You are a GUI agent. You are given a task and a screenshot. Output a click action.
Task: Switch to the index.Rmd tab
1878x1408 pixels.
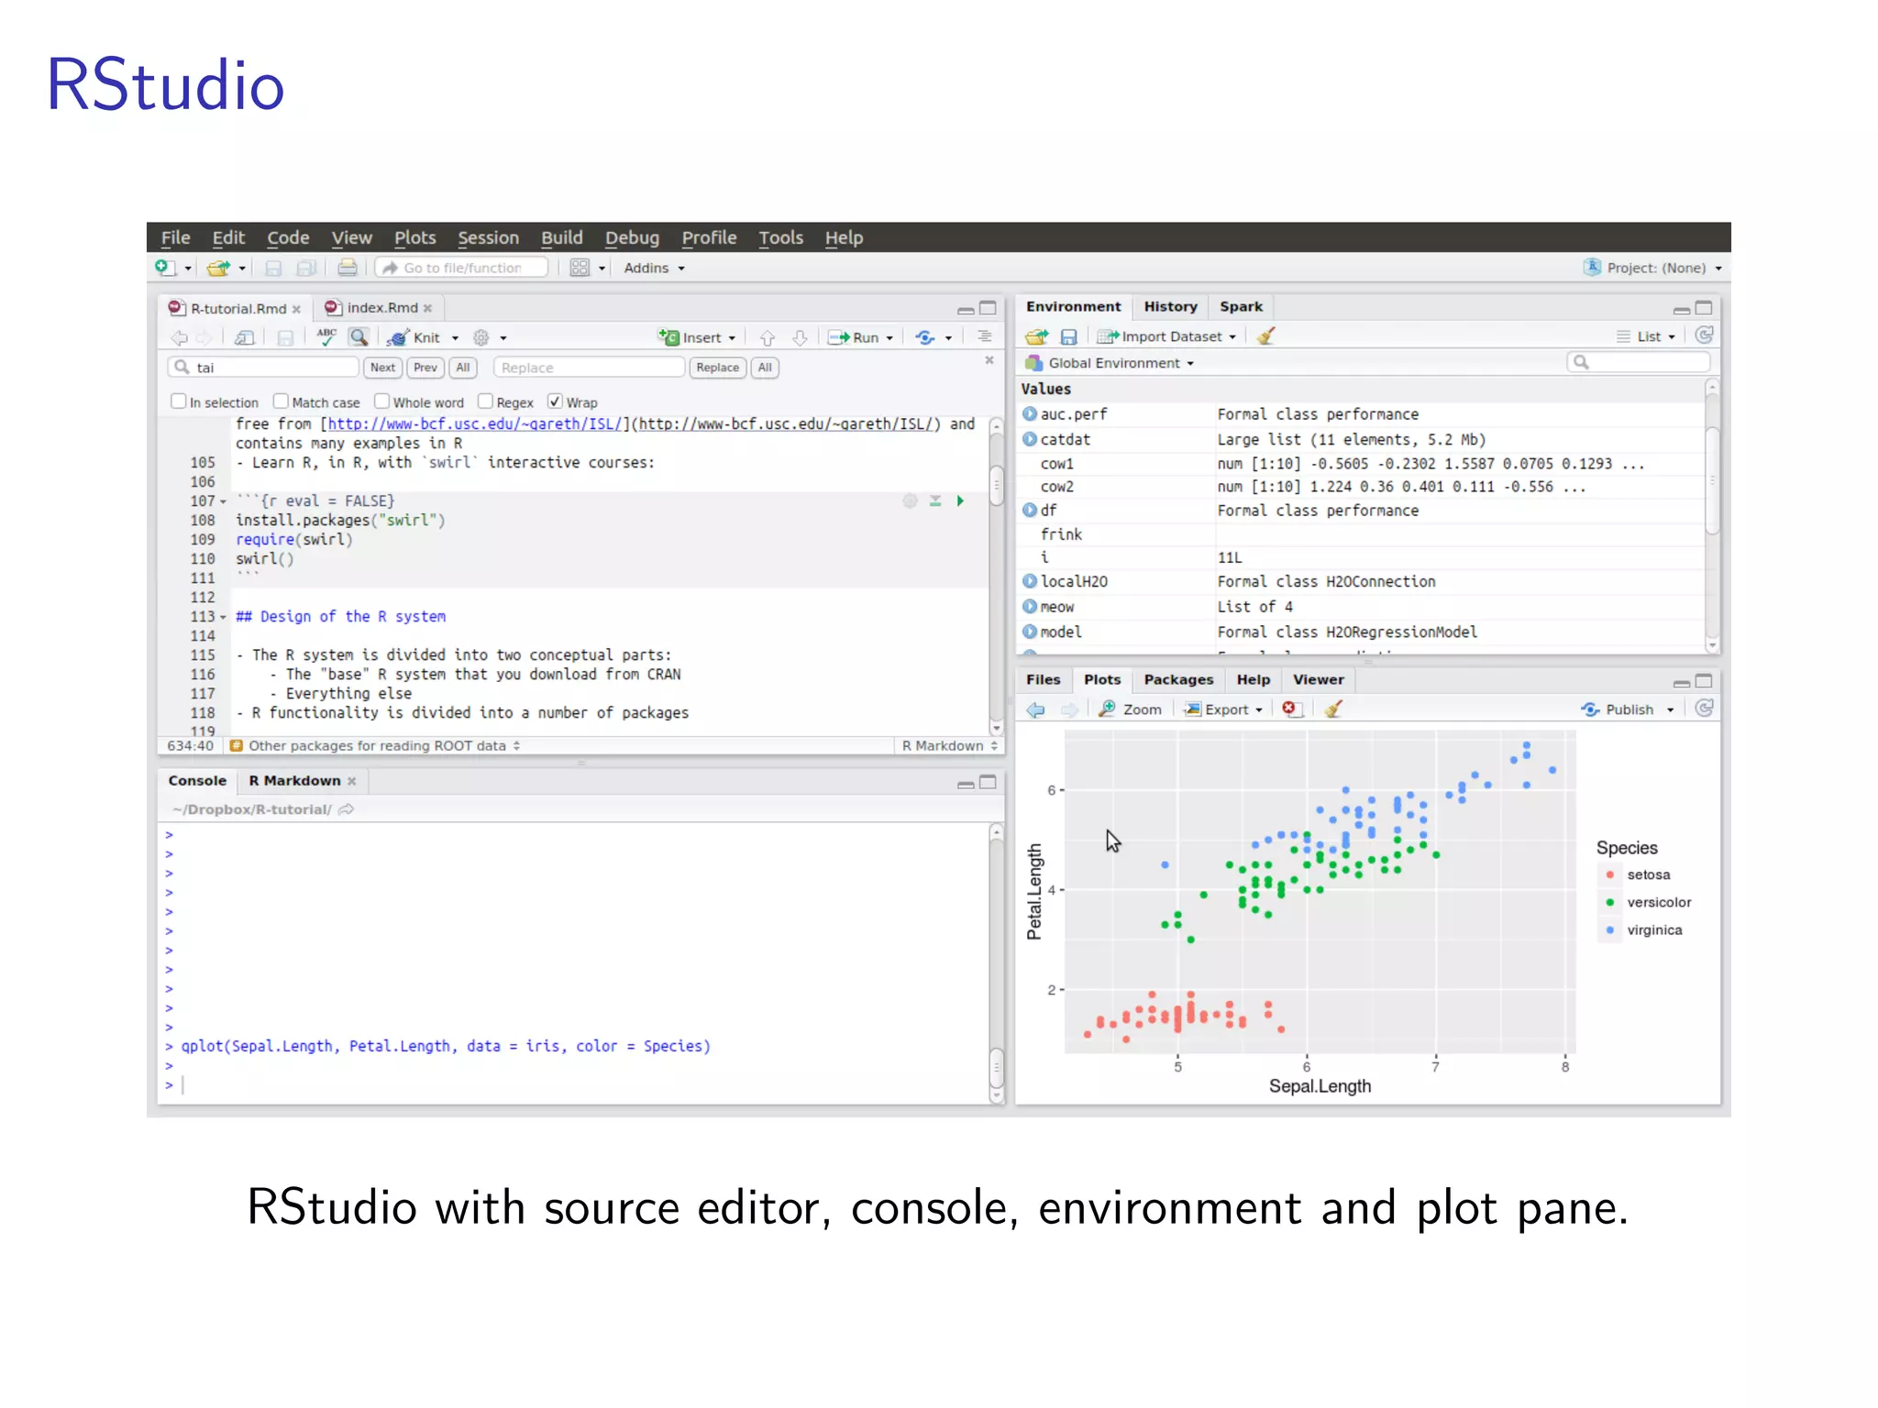tap(381, 308)
